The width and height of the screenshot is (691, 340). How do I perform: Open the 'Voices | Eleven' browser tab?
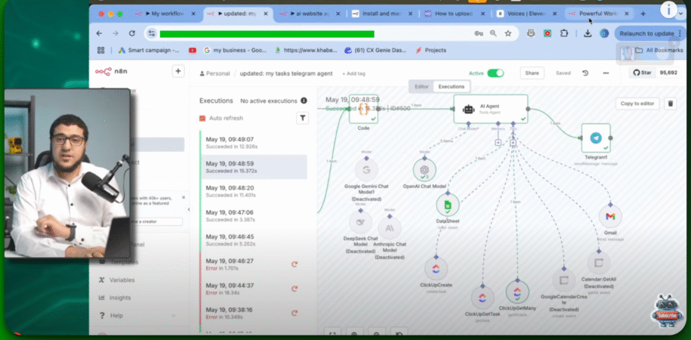[526, 14]
